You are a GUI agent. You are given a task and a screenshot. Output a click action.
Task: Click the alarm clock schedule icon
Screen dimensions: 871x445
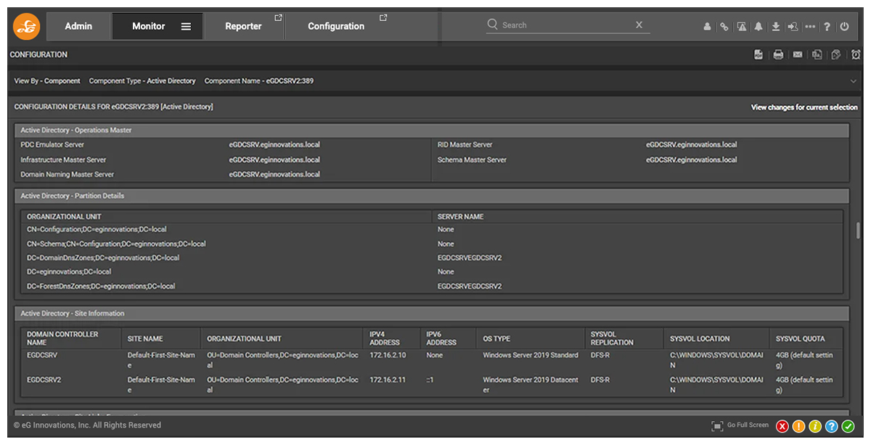(x=856, y=54)
